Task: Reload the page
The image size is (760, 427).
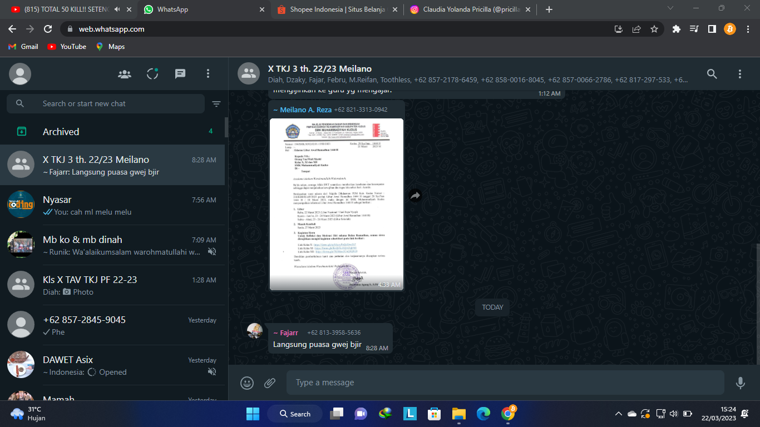Action: click(x=48, y=29)
